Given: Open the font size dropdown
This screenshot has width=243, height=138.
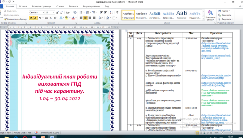Looking at the screenshot, I should [50, 13].
